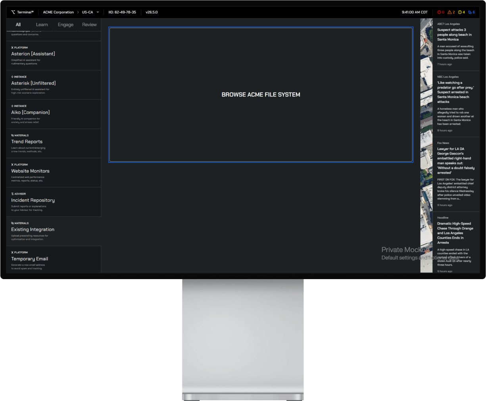Click the Platform icon above Asterion
Viewport: 486px width, 401px height.
[12, 48]
